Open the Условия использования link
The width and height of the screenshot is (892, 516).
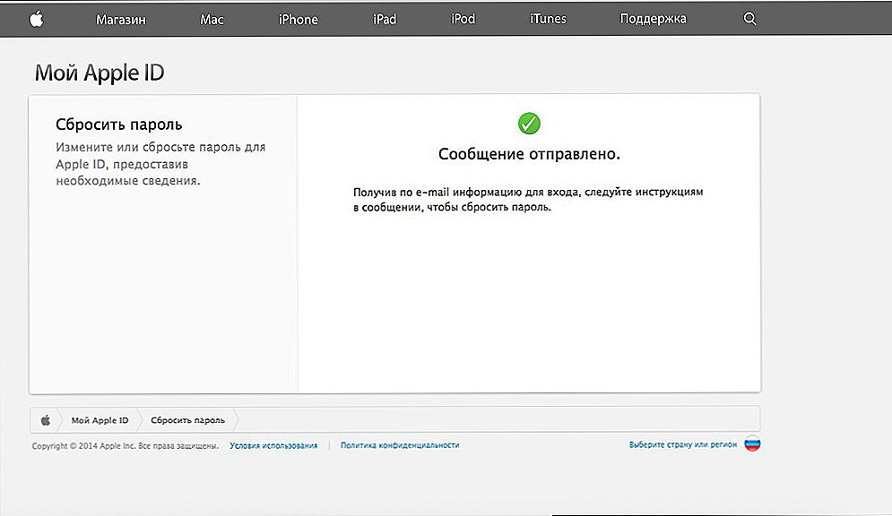pyautogui.click(x=273, y=445)
